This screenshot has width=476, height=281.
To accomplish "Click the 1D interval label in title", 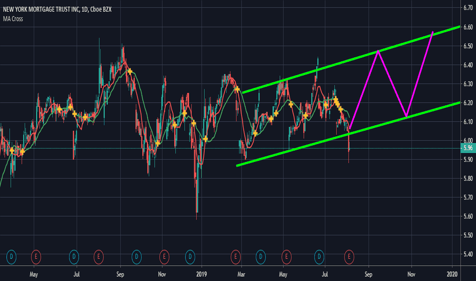I will (x=85, y=9).
